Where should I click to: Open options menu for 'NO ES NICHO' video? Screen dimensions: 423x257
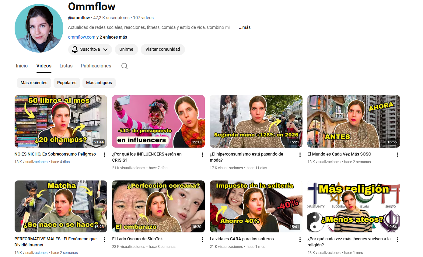point(105,155)
